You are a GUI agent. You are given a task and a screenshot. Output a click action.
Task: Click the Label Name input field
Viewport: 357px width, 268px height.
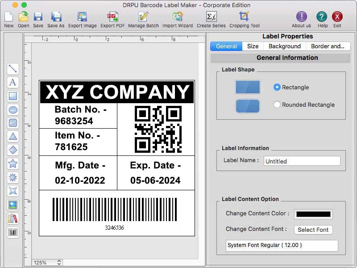point(302,161)
